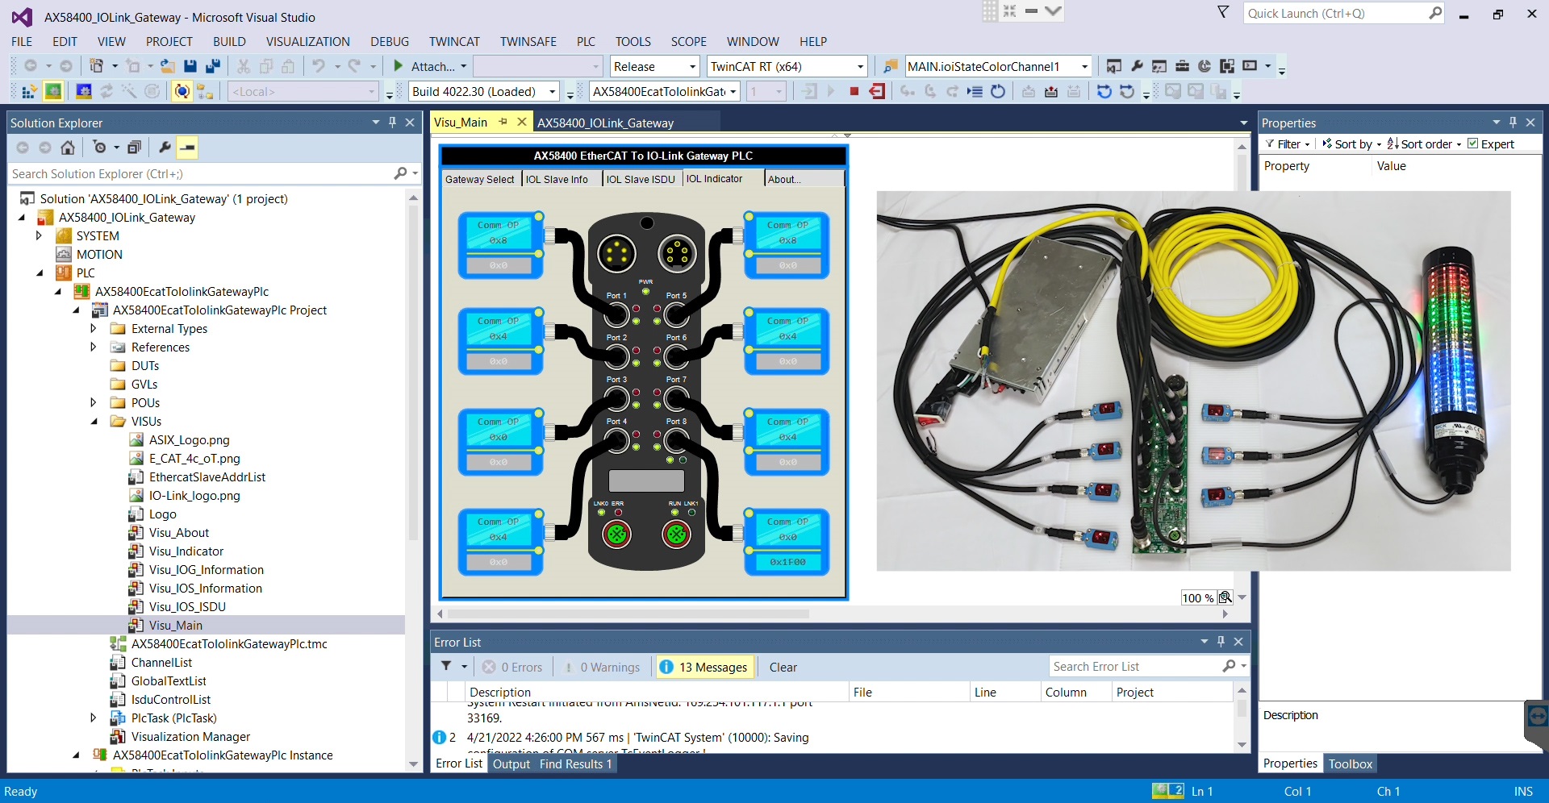Toggle the 0 Warnings filter button
Screen dimensions: 1549x803
[x=602, y=667]
